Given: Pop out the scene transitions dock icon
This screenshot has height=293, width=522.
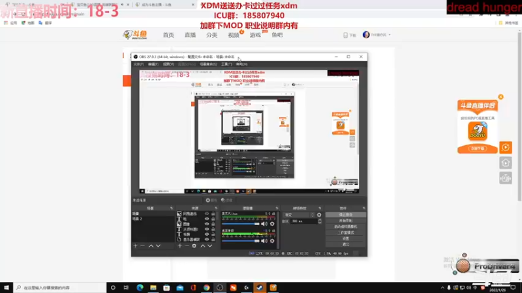Looking at the screenshot, I should coord(320,208).
